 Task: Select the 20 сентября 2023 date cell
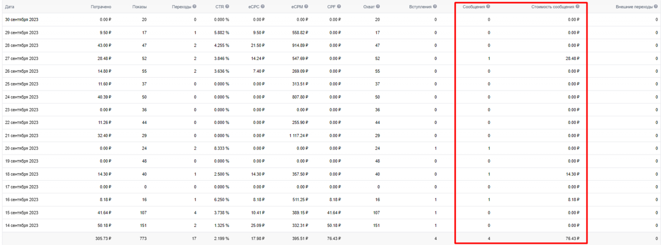click(x=21, y=148)
